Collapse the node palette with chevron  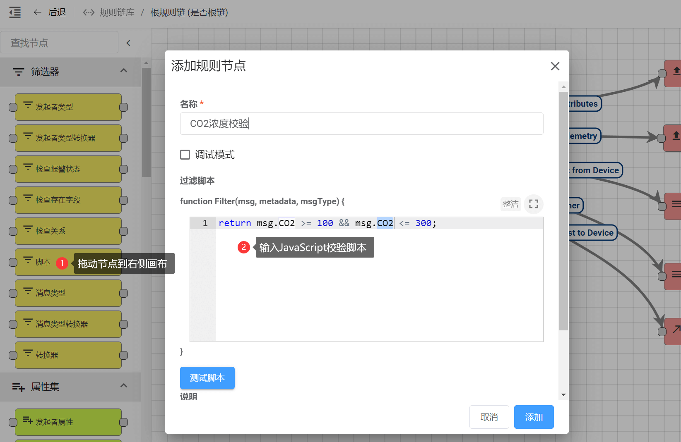pyautogui.click(x=128, y=43)
